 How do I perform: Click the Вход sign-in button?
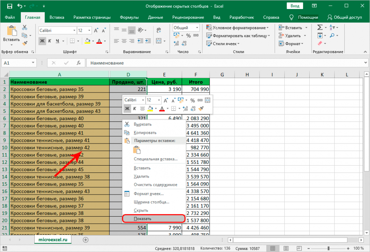(295, 6)
